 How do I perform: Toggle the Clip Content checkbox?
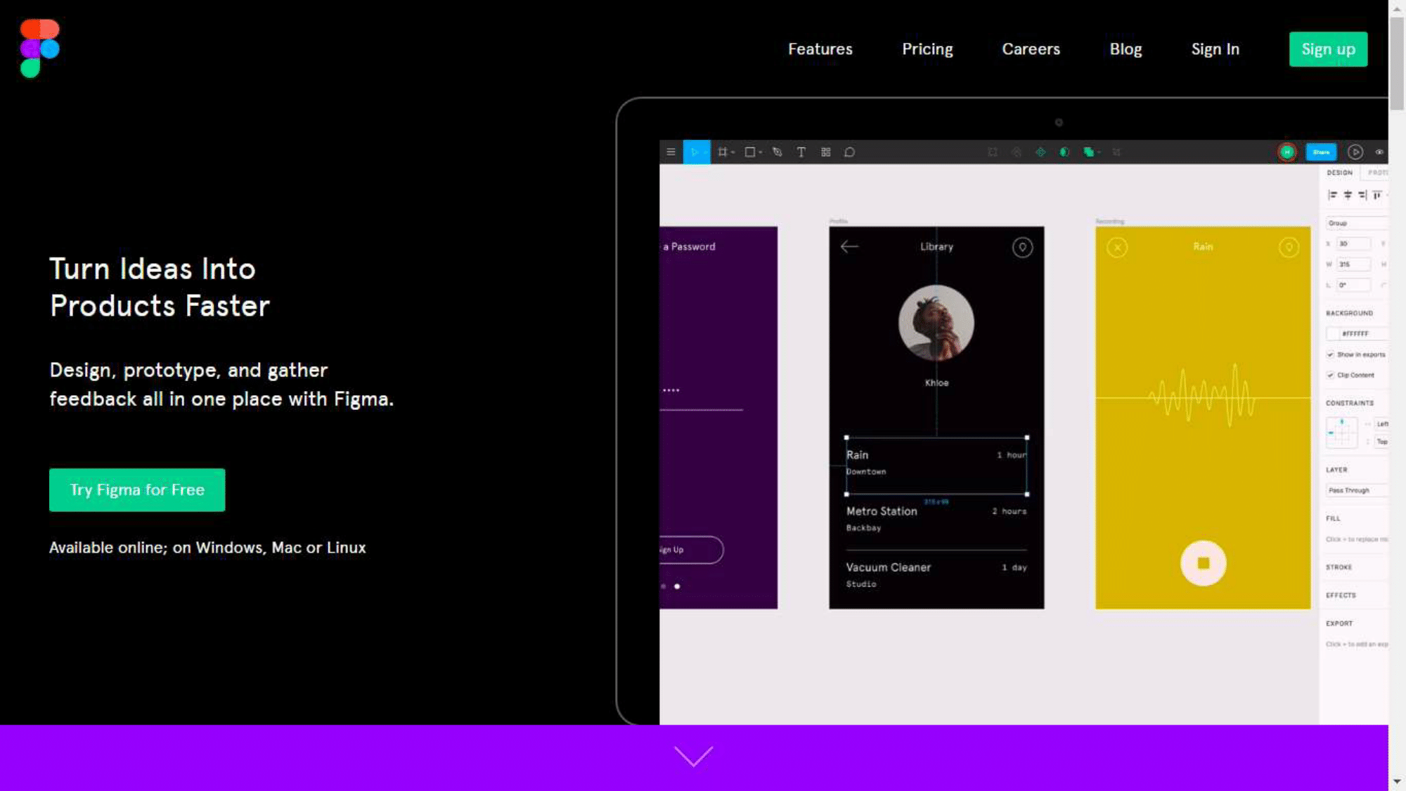pyautogui.click(x=1330, y=375)
